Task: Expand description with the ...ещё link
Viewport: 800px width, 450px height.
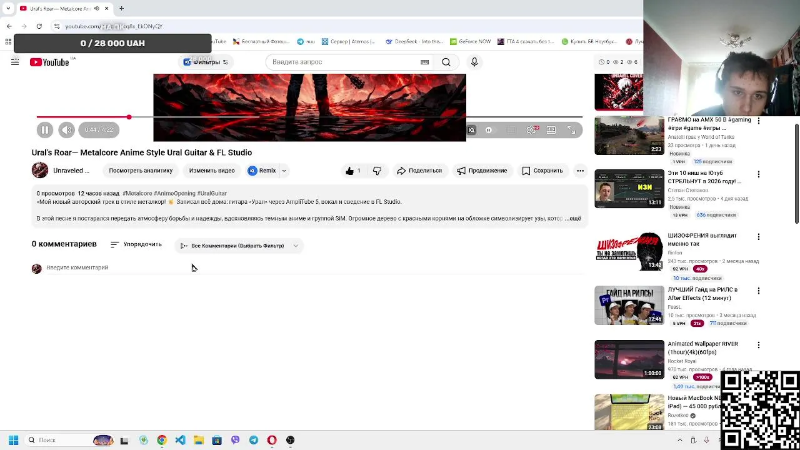Action: [x=573, y=219]
